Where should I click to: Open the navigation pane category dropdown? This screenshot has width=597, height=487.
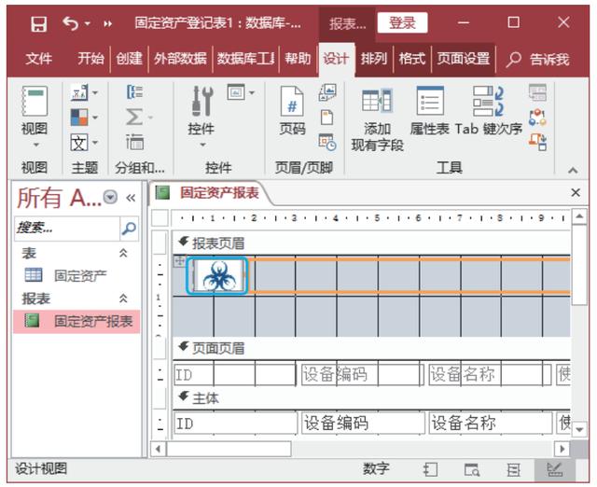click(110, 197)
